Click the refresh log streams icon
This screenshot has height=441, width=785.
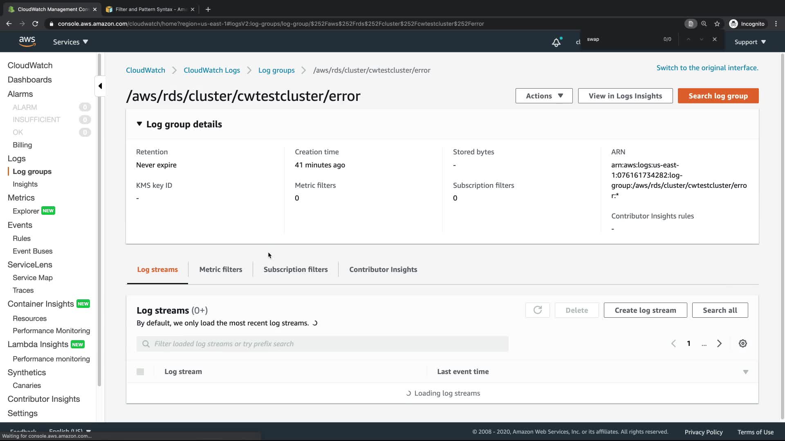[x=537, y=310]
